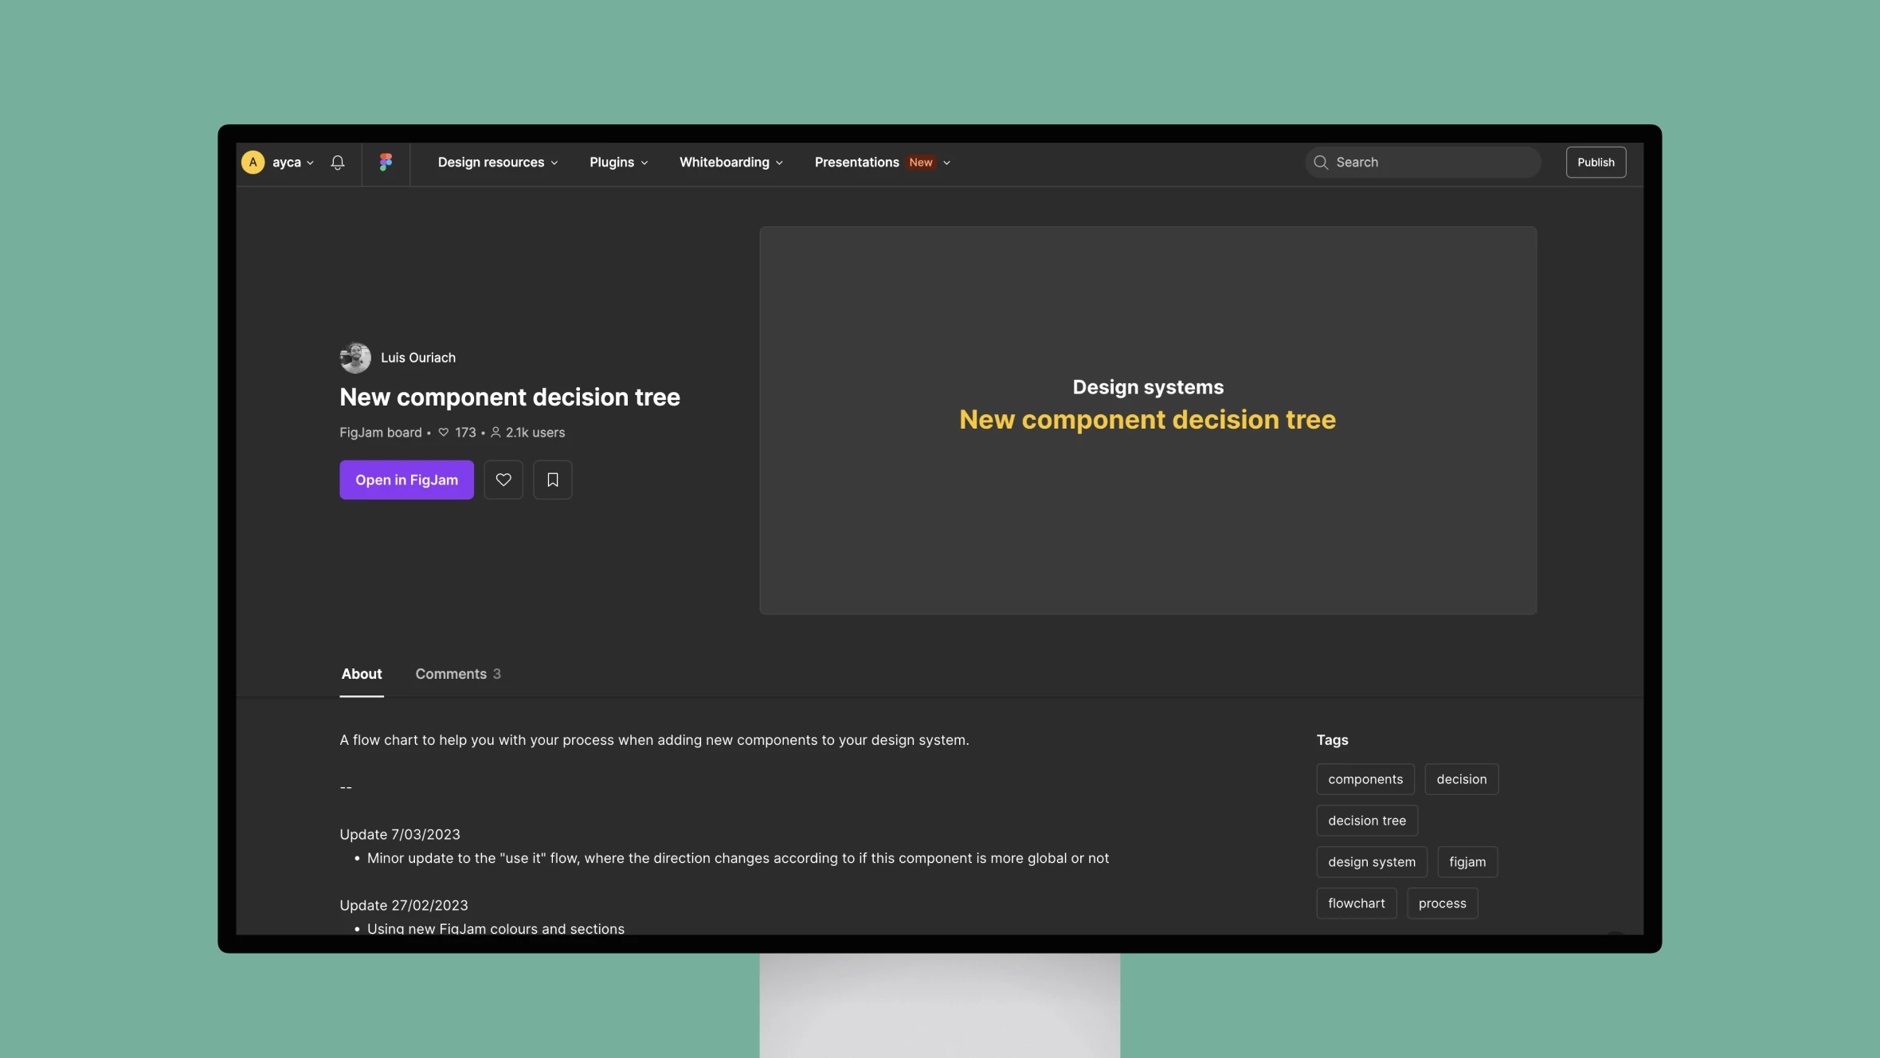
Task: Click Open in FigJam button
Action: coord(405,480)
